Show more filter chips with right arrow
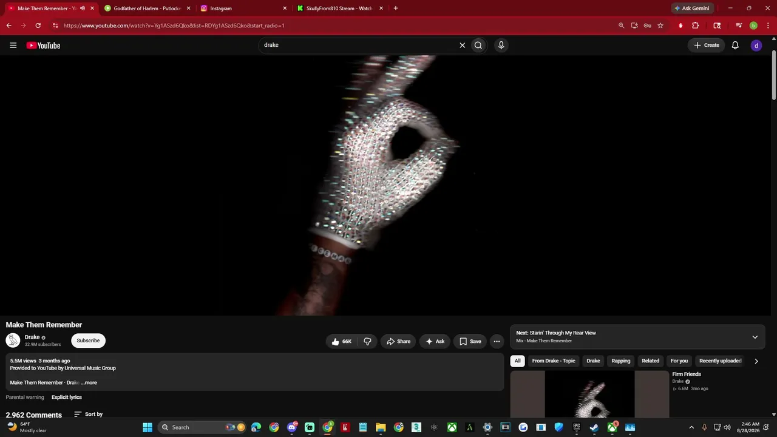This screenshot has width=777, height=437. (756, 361)
